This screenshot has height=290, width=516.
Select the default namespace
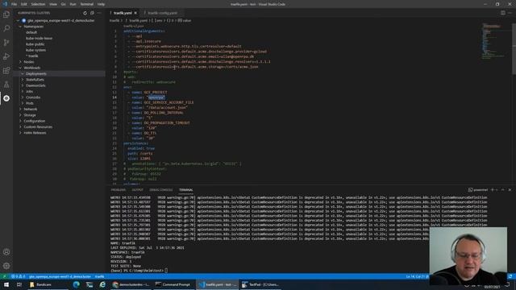pos(31,32)
